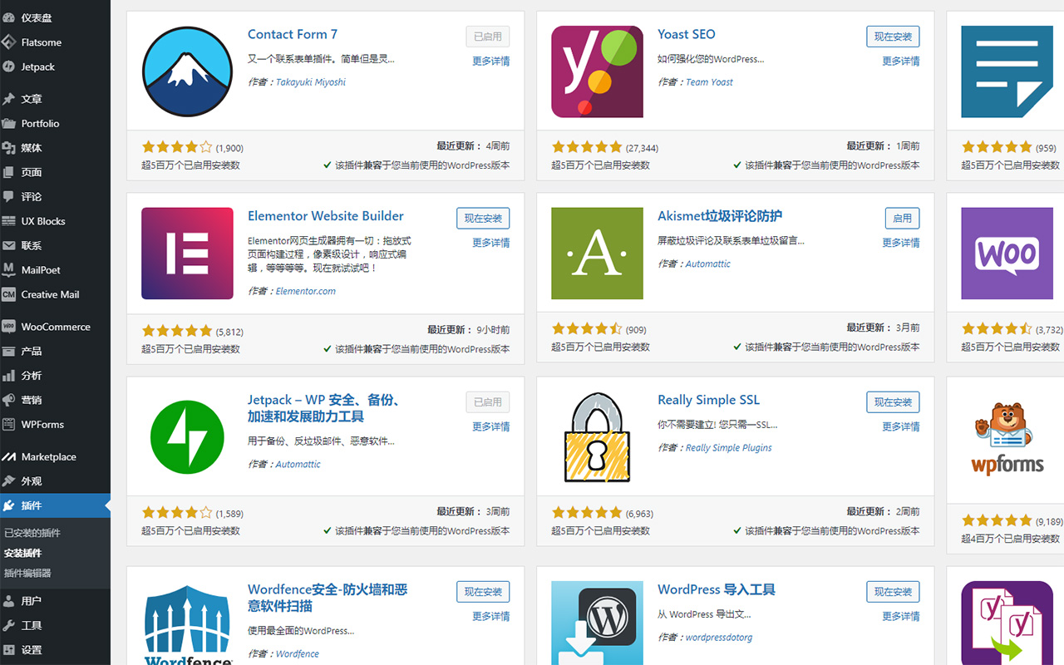Open 已安装的插件 in the sidebar submenu
The image size is (1064, 665).
[32, 533]
